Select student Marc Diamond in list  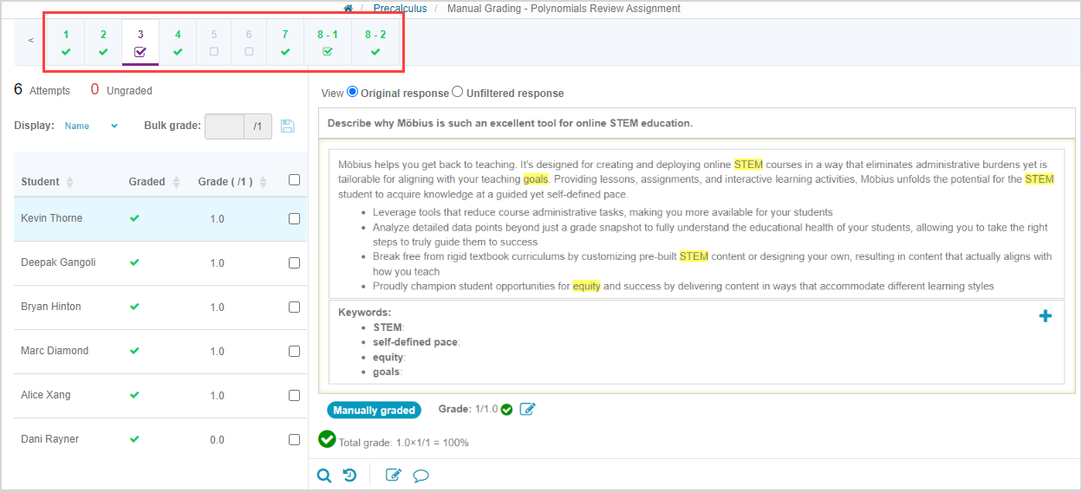tap(55, 351)
